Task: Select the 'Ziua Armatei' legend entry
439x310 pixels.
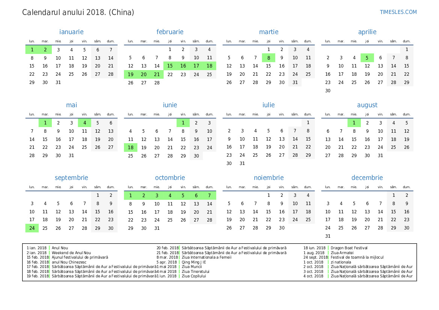Action: coord(342,253)
